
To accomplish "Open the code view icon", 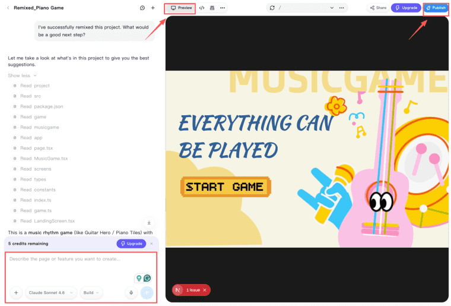I will (202, 8).
